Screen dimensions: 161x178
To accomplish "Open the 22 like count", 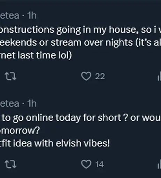I will click(x=100, y=76).
